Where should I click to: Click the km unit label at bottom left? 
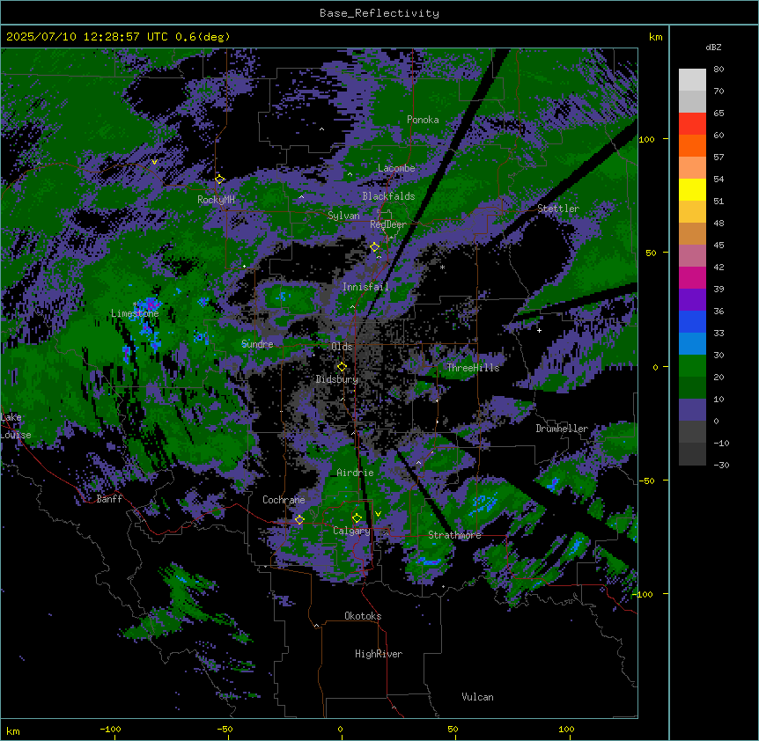(13, 731)
